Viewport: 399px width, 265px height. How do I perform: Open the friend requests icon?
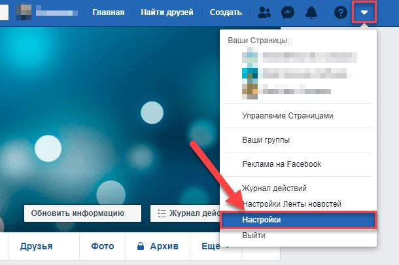264,12
